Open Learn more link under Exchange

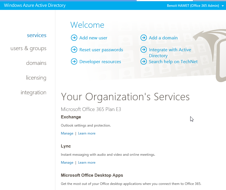pos(87,133)
